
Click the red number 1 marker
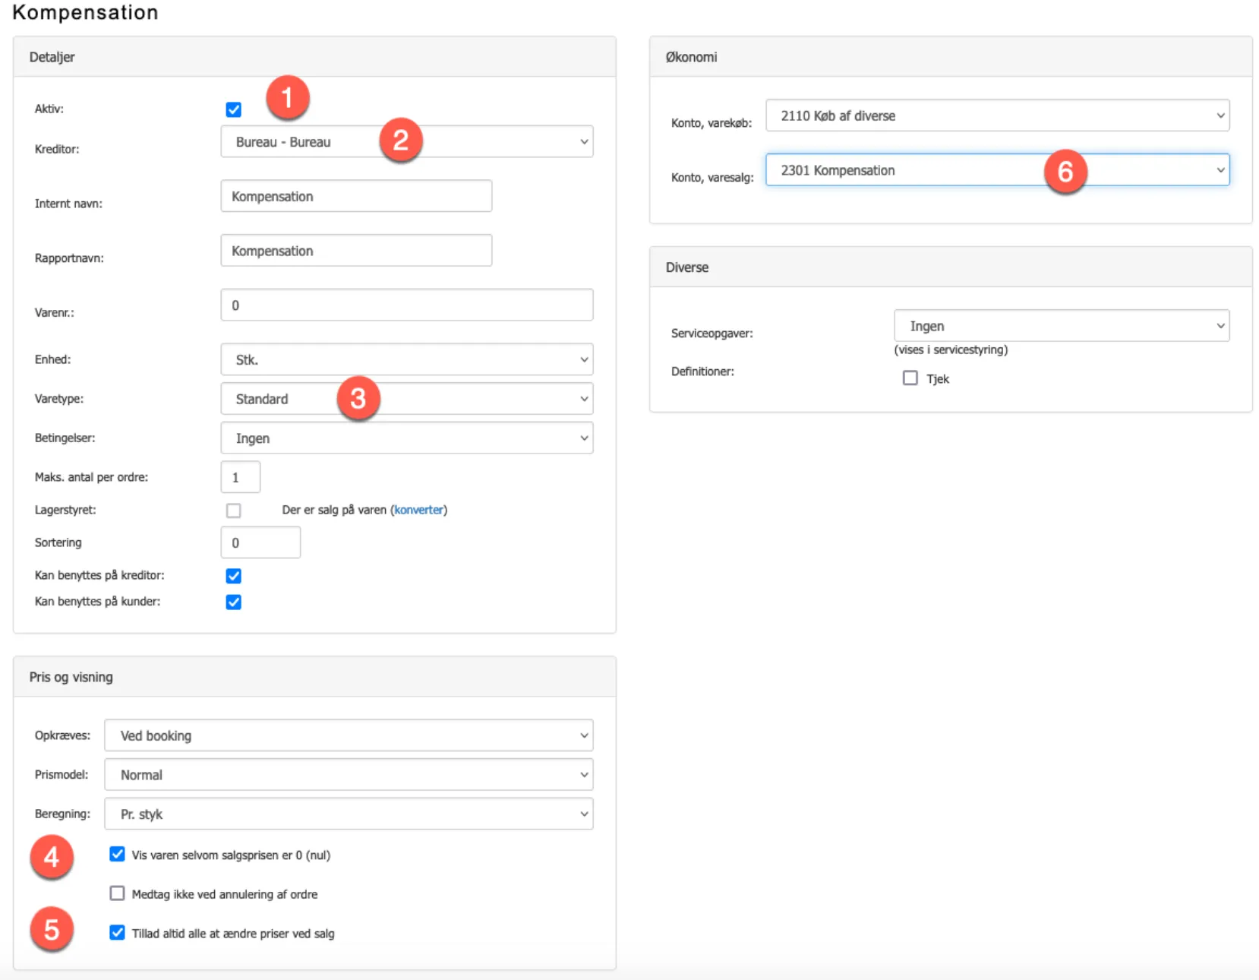coord(287,97)
